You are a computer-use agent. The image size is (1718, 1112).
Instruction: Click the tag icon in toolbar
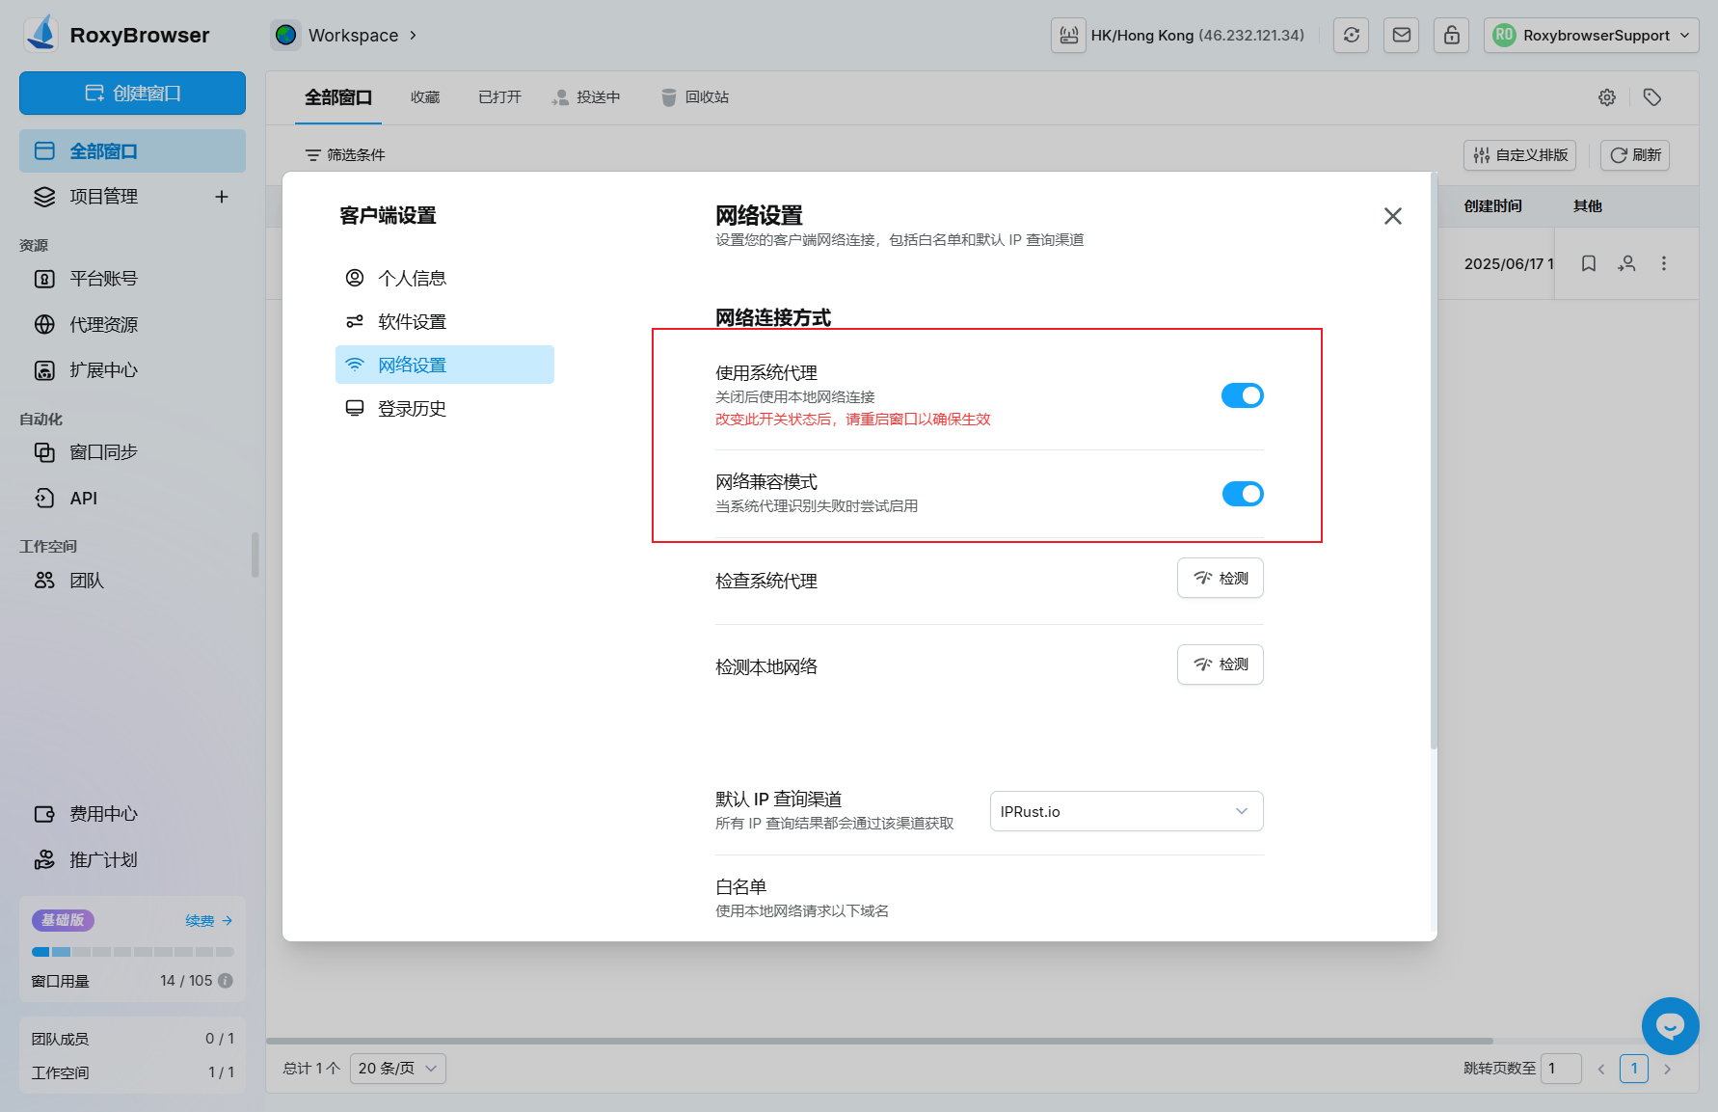(x=1651, y=97)
